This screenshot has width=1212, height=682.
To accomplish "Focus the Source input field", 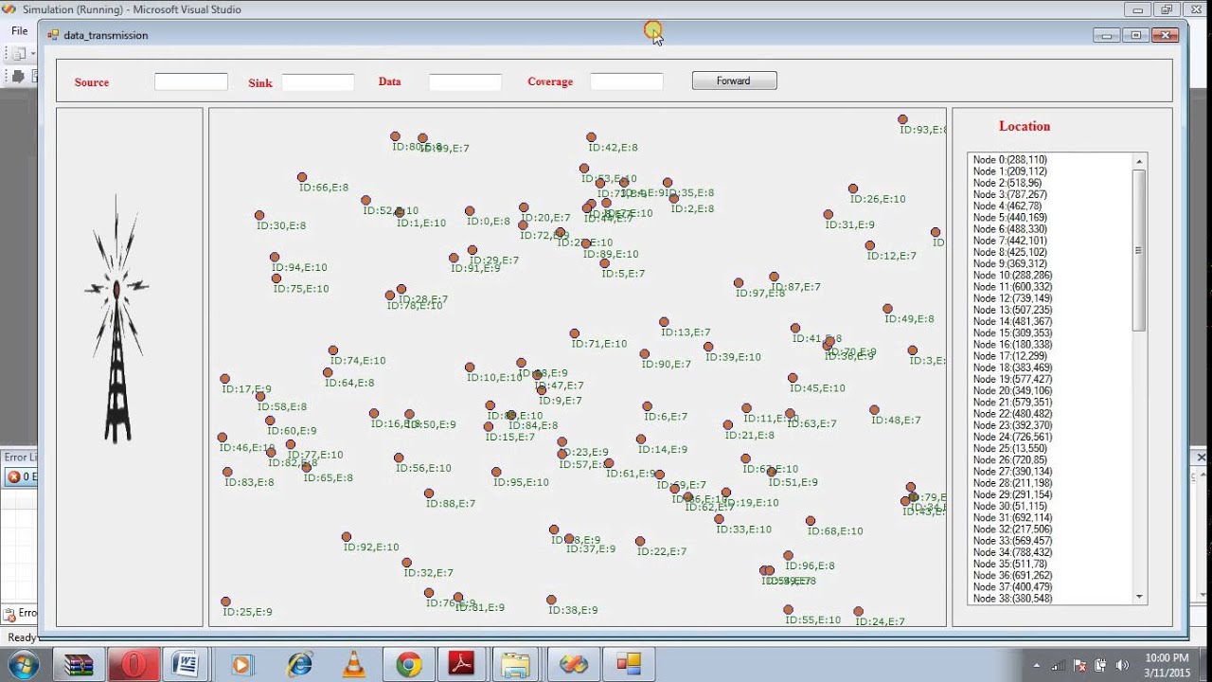I will tap(191, 81).
